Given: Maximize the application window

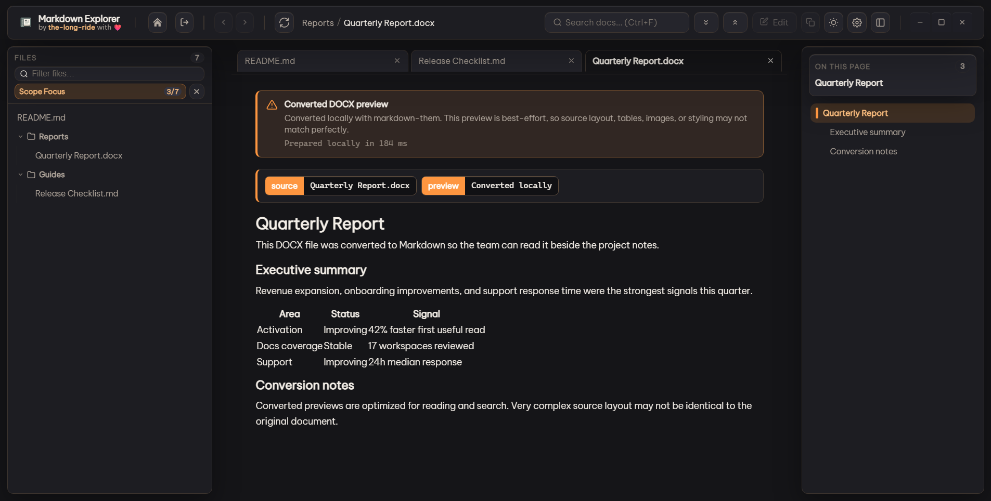Looking at the screenshot, I should click(x=941, y=22).
